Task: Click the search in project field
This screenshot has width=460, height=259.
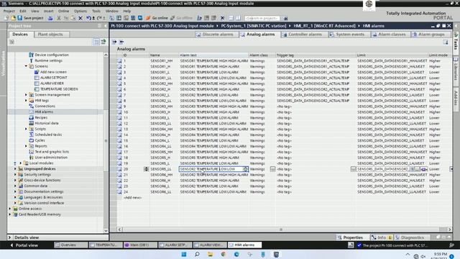Action: click(262, 18)
